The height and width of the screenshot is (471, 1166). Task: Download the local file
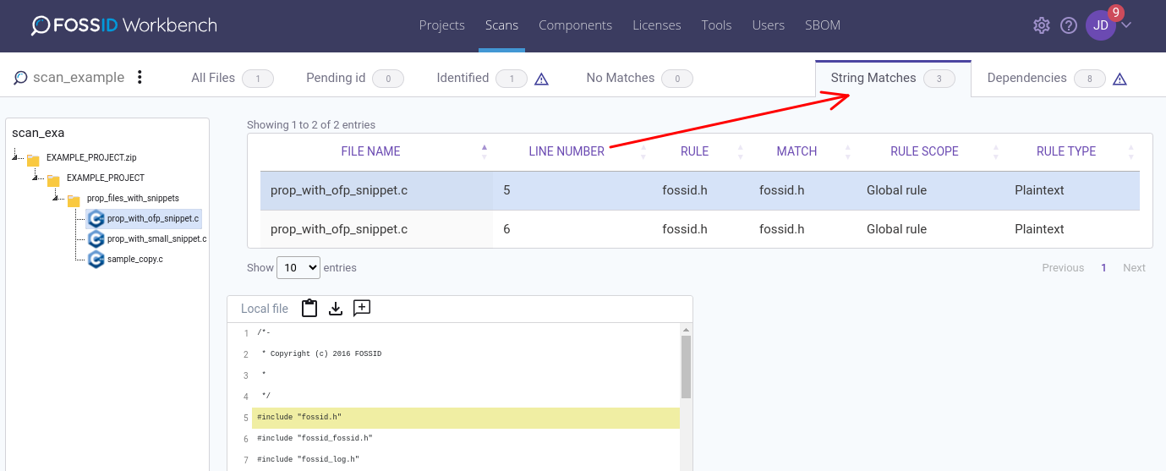(336, 309)
